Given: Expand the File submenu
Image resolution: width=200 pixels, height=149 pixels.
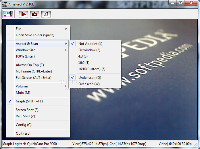Looking at the screenshot, I should pyautogui.click(x=38, y=29).
